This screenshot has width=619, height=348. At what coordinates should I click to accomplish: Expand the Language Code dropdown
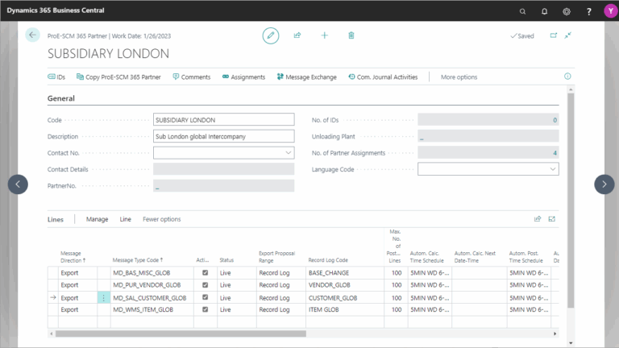coord(553,169)
